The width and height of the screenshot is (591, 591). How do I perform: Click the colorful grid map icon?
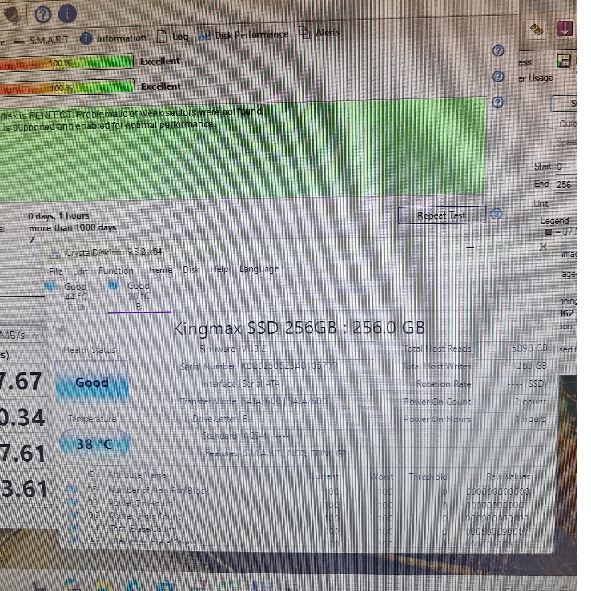[x=564, y=61]
